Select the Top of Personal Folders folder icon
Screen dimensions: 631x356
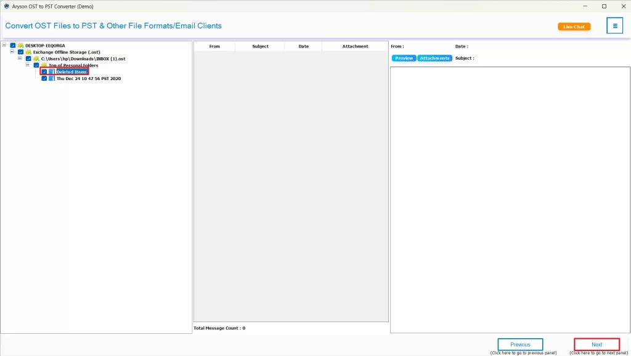pyautogui.click(x=44, y=65)
